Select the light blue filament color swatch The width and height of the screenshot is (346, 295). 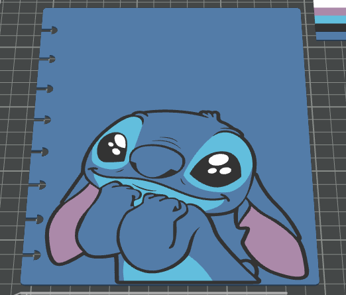pos(330,20)
